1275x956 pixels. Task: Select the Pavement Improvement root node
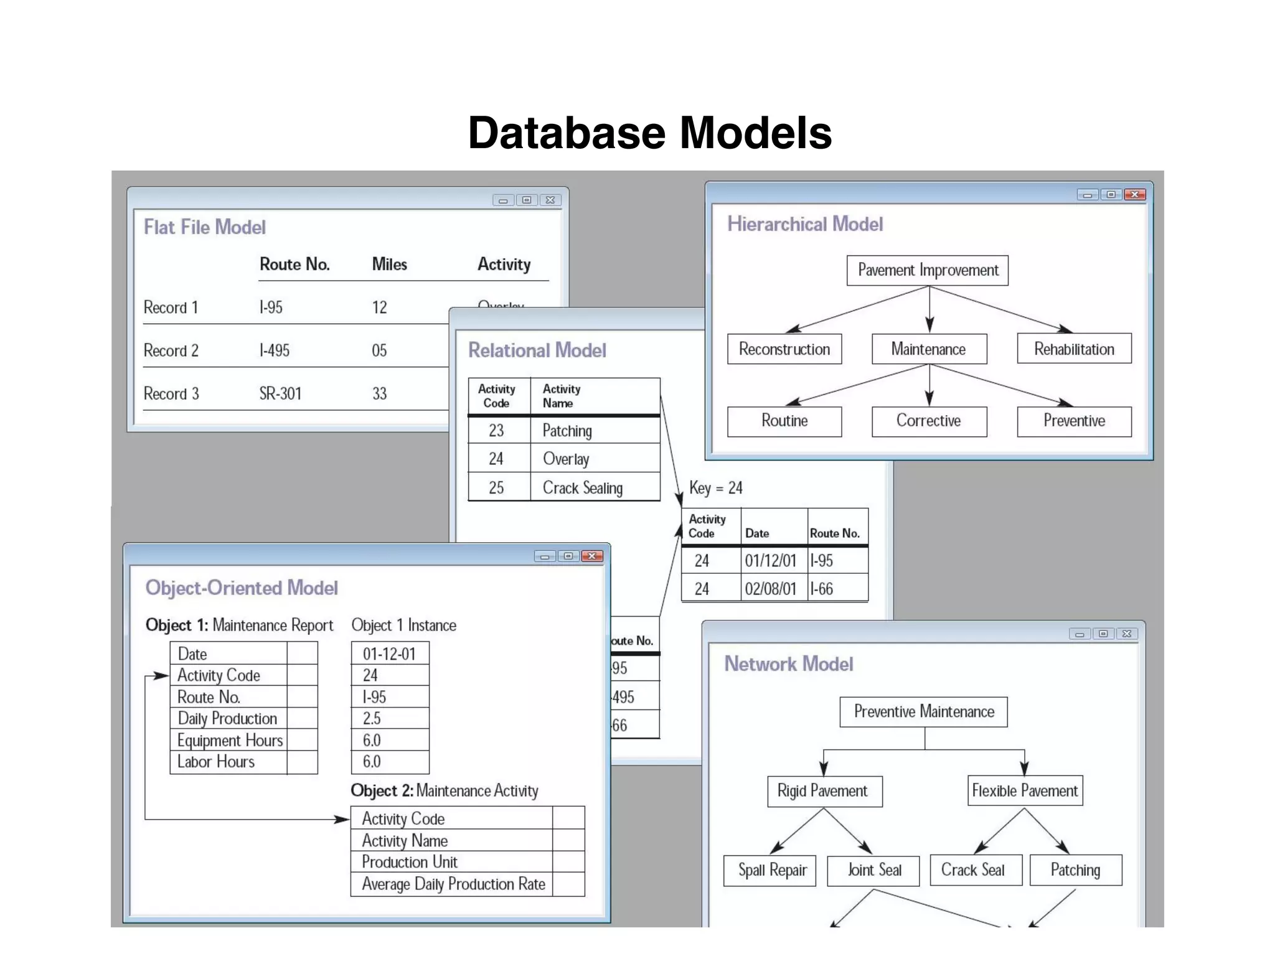pyautogui.click(x=927, y=270)
